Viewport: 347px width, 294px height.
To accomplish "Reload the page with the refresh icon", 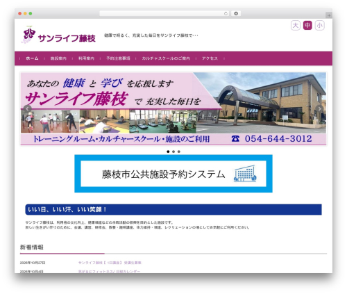I will pyautogui.click(x=226, y=13).
